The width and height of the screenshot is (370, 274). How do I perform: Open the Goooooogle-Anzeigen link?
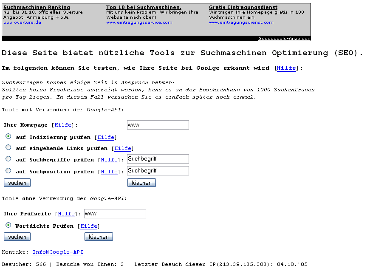[284, 39]
